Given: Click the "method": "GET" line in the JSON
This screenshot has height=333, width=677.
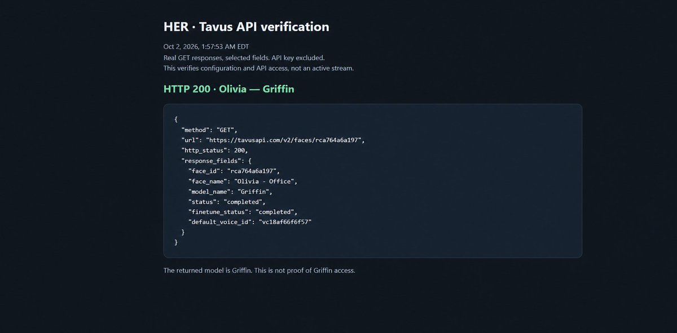Looking at the screenshot, I should 209,130.
